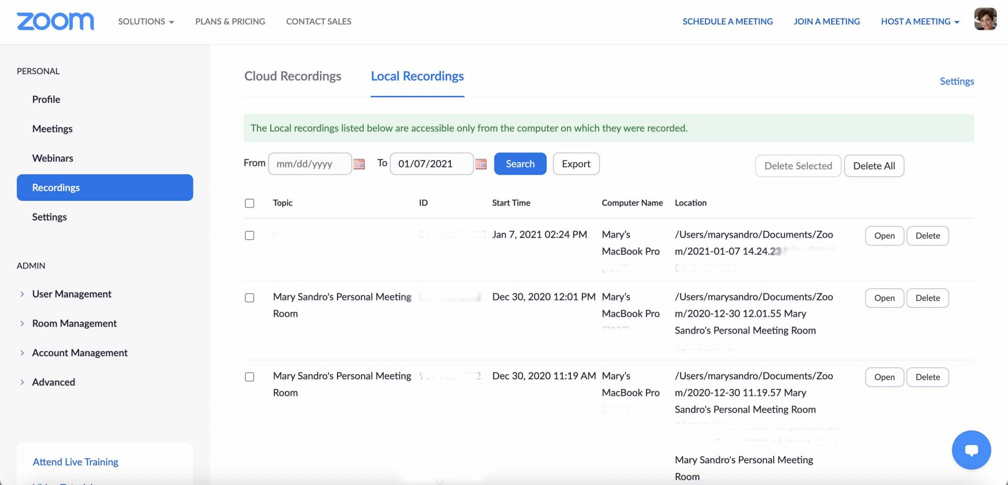
Task: Delete the Dec 30 12:01 PM recording
Action: pos(928,298)
